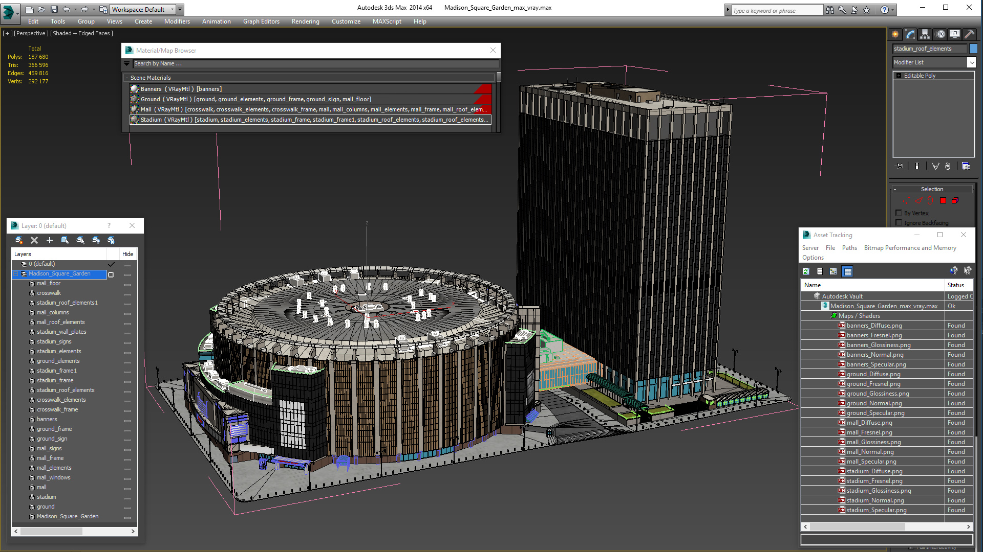Image resolution: width=983 pixels, height=552 pixels.
Task: Click Refresh icon in Asset Tracking toolbar
Action: coord(806,271)
